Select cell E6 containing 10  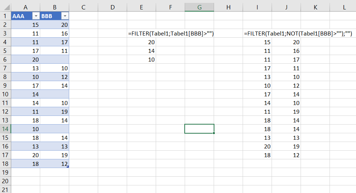[x=142, y=59]
